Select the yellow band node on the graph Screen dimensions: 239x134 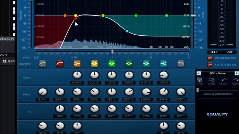click(75, 16)
